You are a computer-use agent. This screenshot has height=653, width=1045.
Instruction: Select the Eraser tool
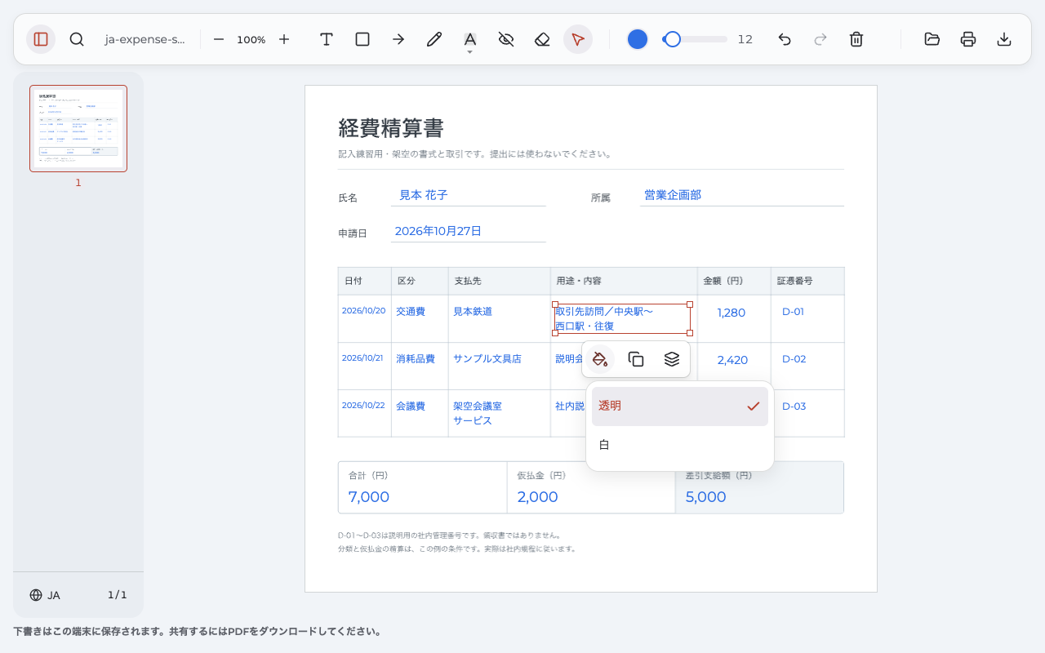coord(542,39)
